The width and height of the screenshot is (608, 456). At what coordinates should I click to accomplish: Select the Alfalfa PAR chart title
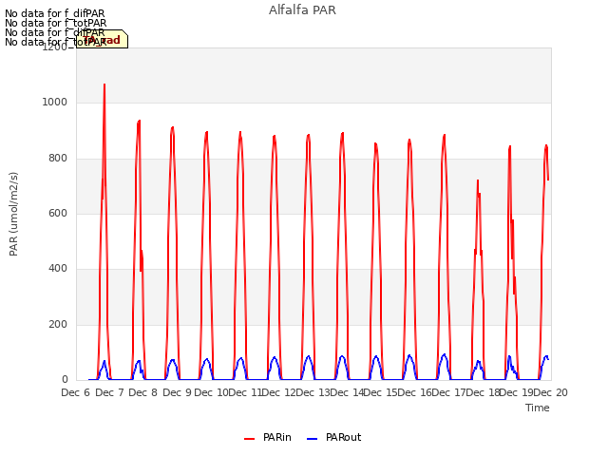pyautogui.click(x=302, y=10)
